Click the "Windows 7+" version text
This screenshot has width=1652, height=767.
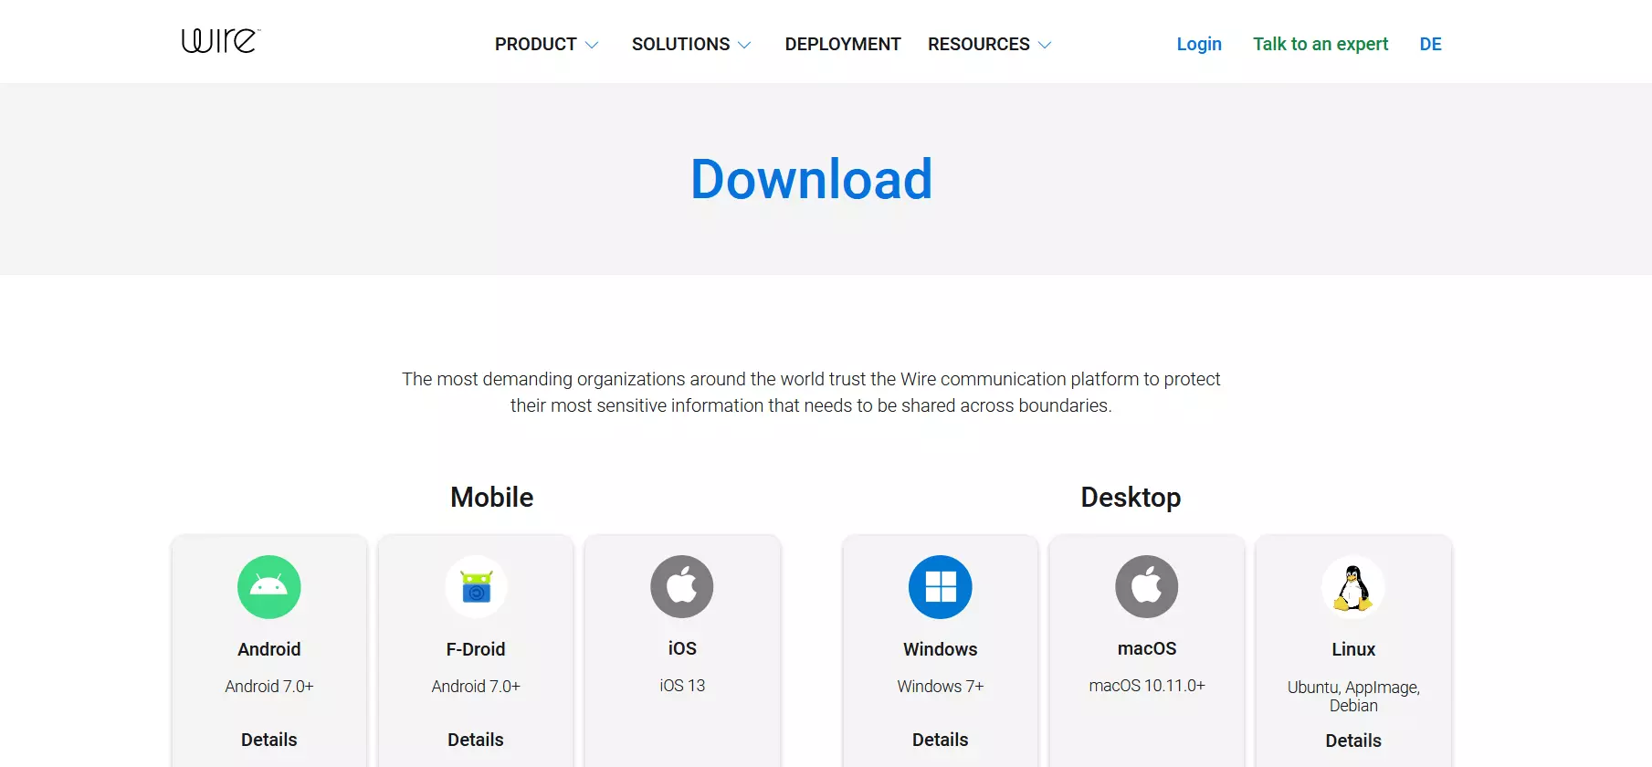point(941,687)
